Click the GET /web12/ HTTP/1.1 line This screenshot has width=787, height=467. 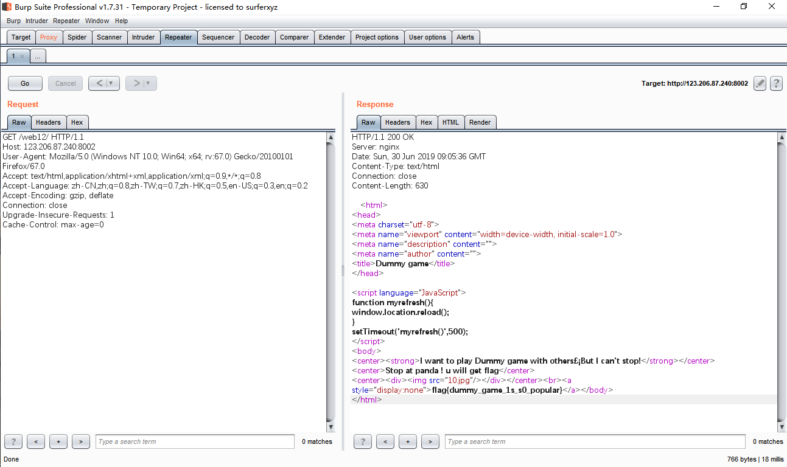click(43, 137)
